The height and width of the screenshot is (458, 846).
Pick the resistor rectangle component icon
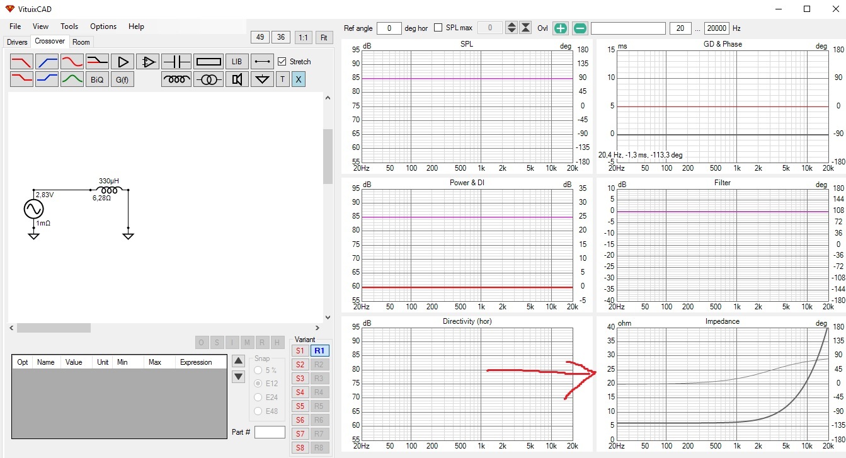(209, 62)
